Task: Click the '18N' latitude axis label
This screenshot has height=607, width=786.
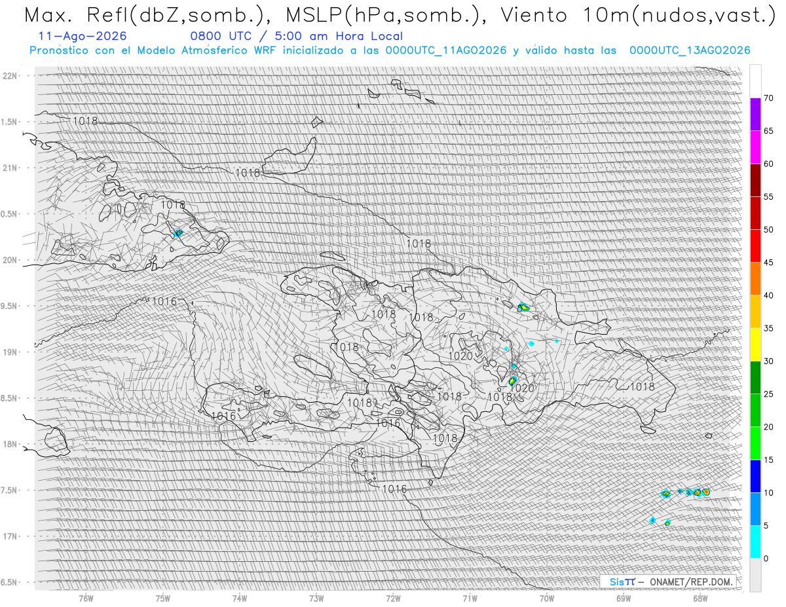Action: click(x=10, y=444)
